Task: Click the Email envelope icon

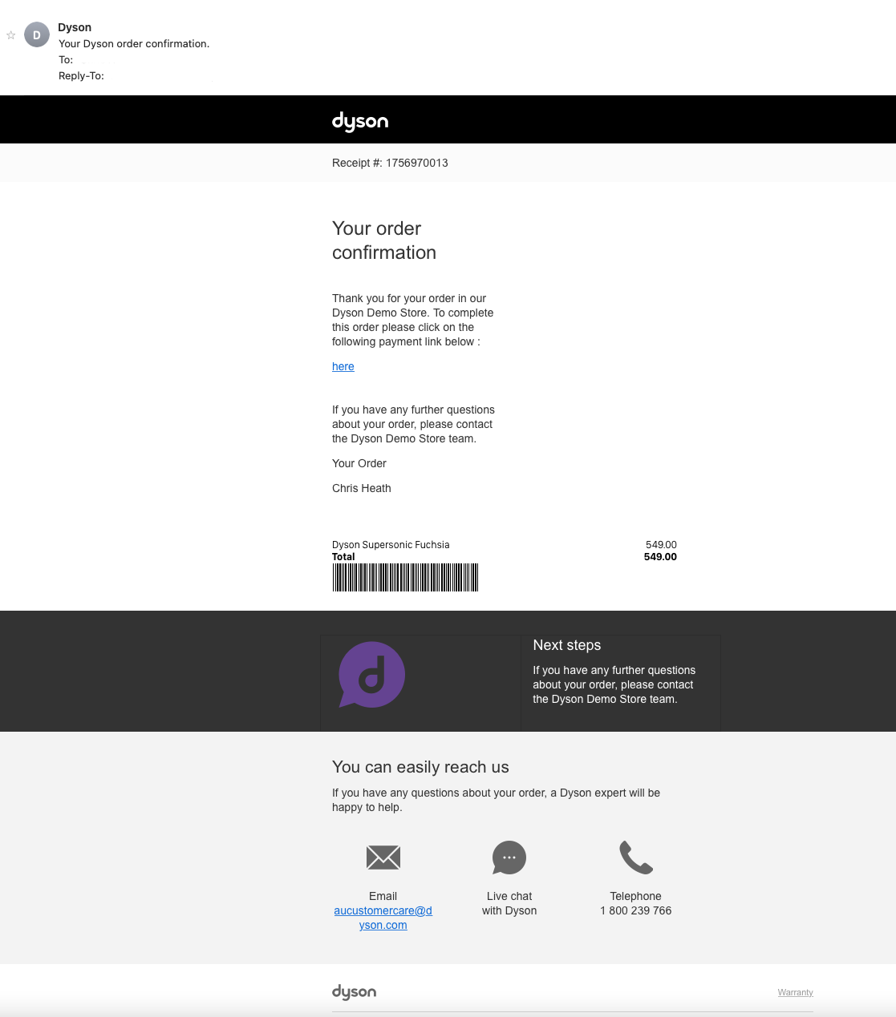Action: 383,858
